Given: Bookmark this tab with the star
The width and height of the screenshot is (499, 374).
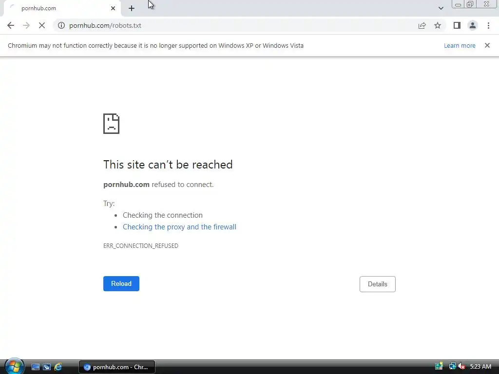Looking at the screenshot, I should [438, 25].
